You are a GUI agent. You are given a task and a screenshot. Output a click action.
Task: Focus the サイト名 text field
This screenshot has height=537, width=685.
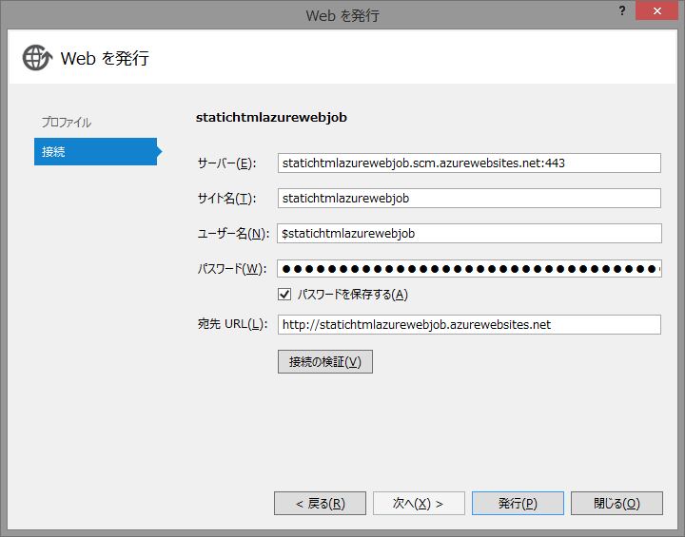coord(469,199)
